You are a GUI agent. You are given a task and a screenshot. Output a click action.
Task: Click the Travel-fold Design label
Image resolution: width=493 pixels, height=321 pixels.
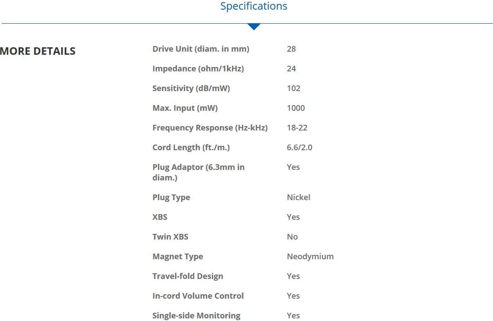coord(187,276)
